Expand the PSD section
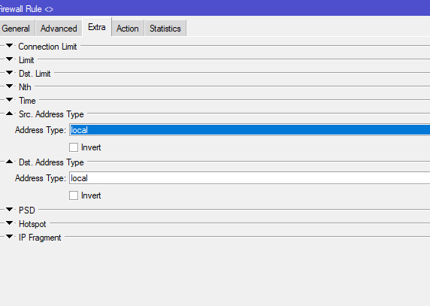The width and height of the screenshot is (430, 306). 9,210
